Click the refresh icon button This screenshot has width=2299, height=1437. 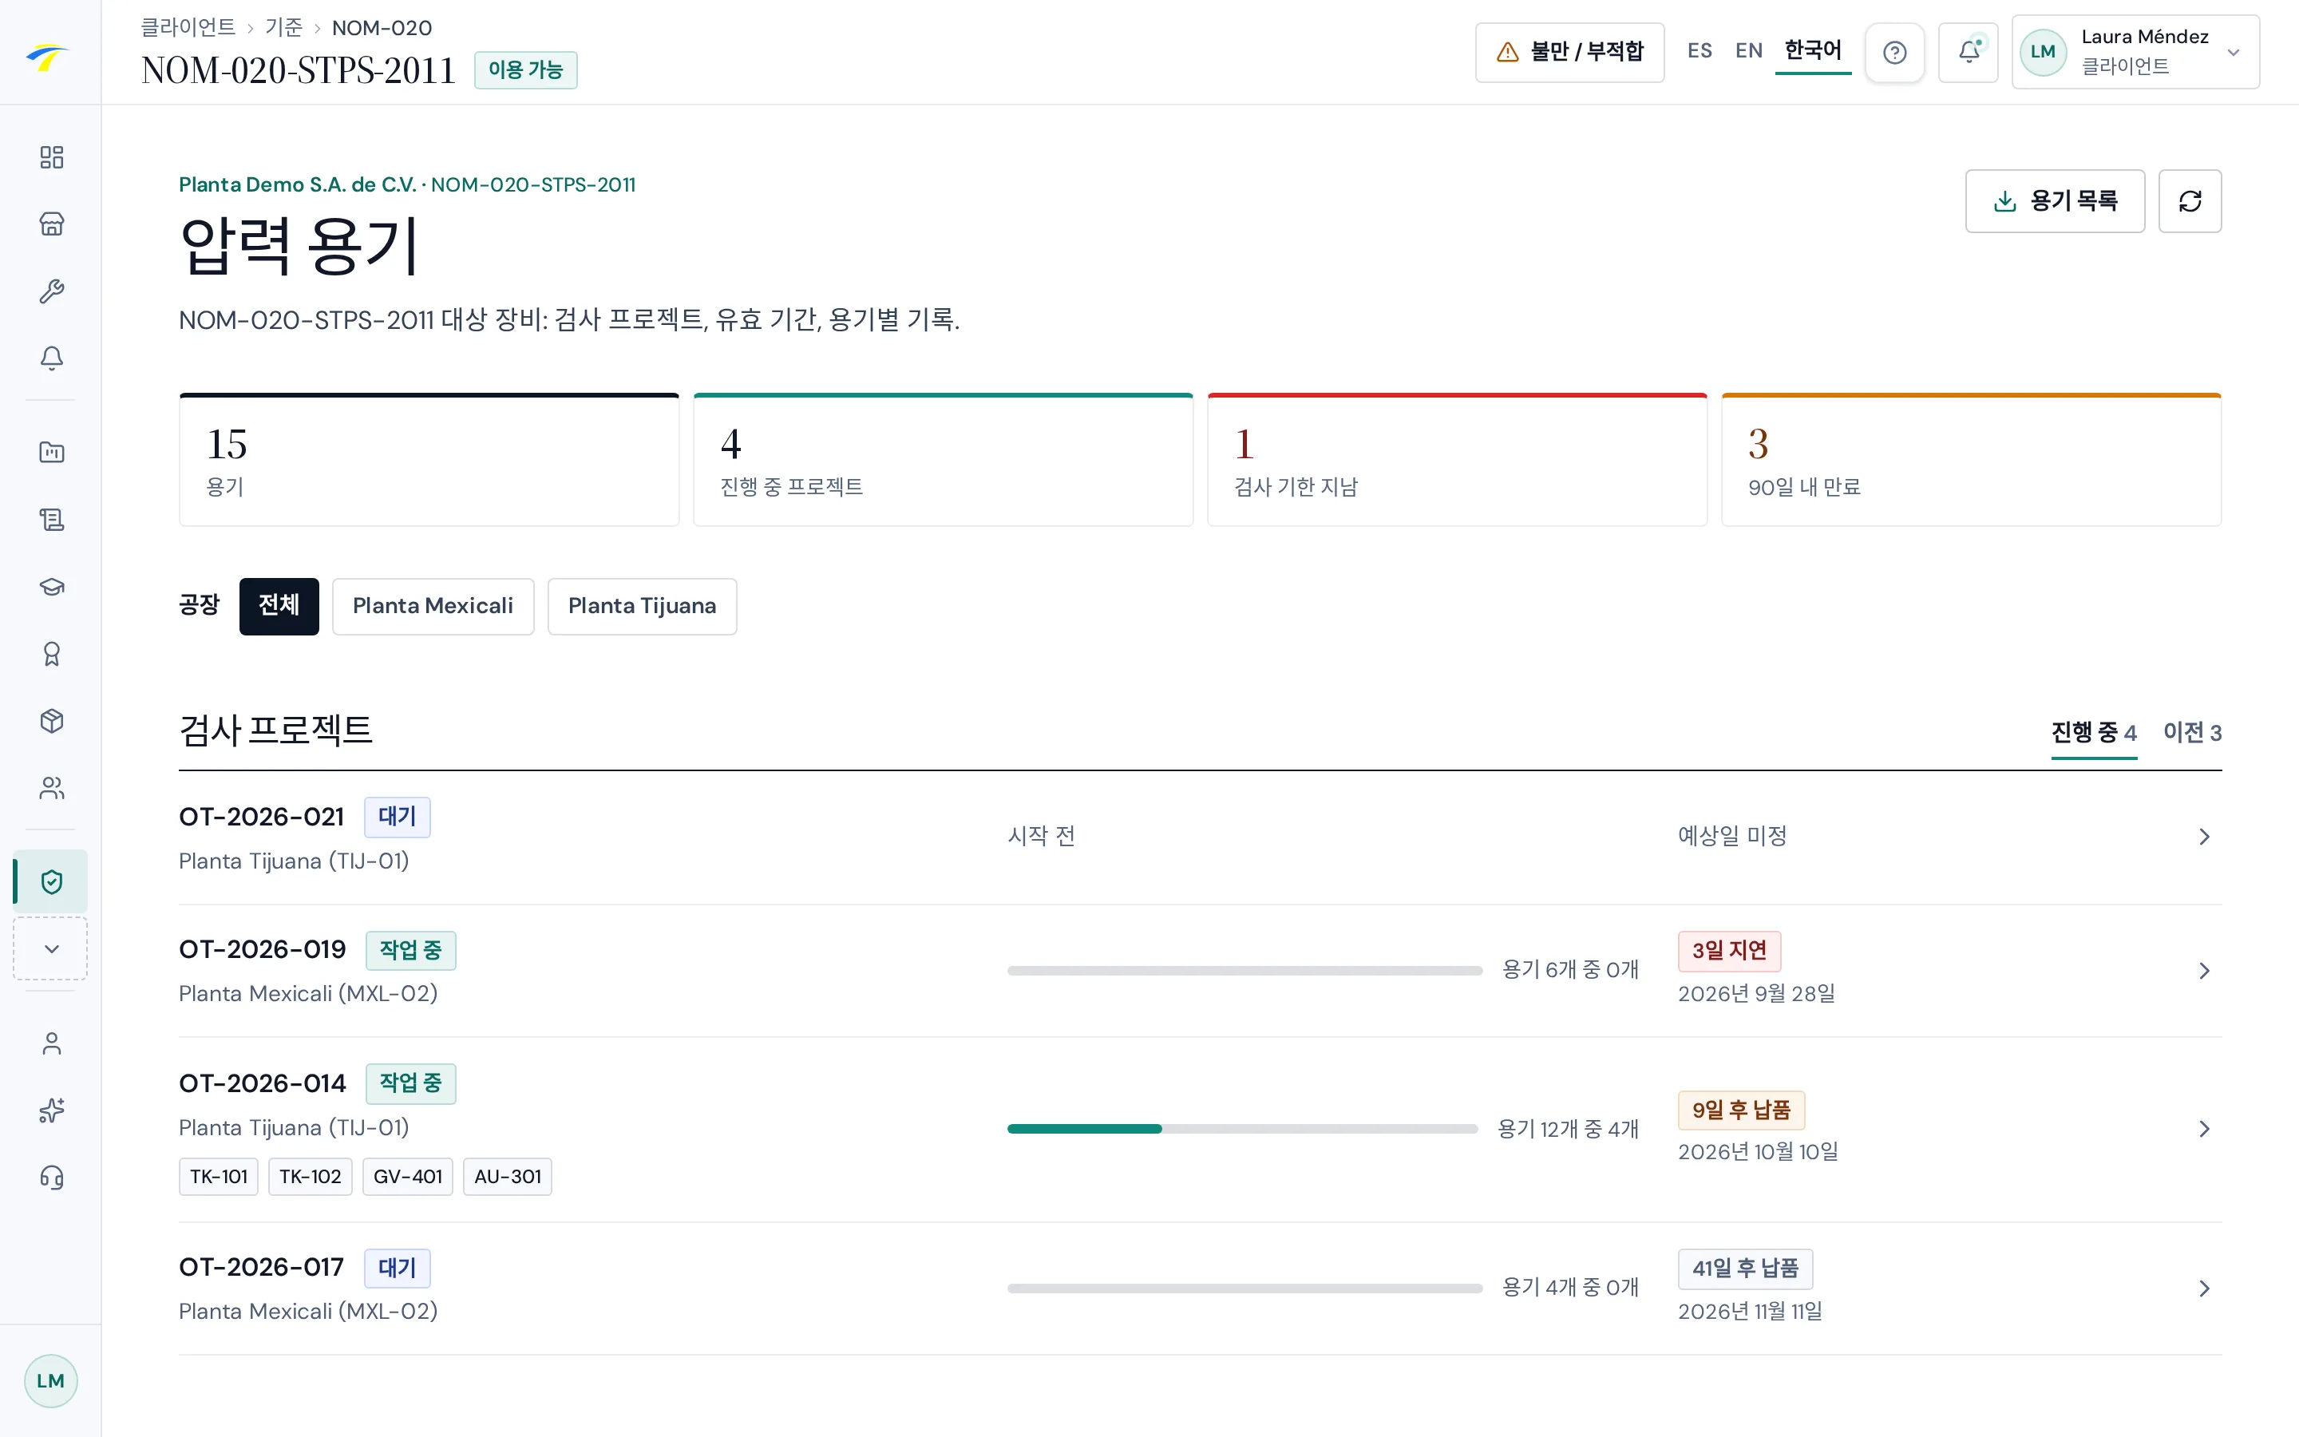(x=2190, y=200)
